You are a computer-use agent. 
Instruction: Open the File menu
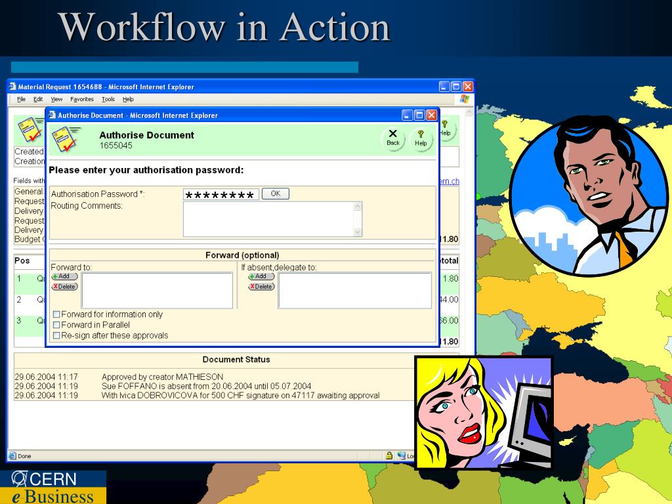(x=21, y=99)
